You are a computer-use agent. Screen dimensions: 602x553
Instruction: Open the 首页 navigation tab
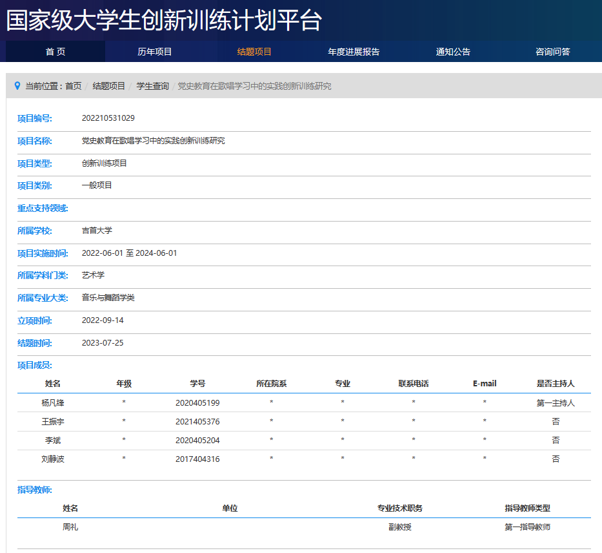[55, 52]
